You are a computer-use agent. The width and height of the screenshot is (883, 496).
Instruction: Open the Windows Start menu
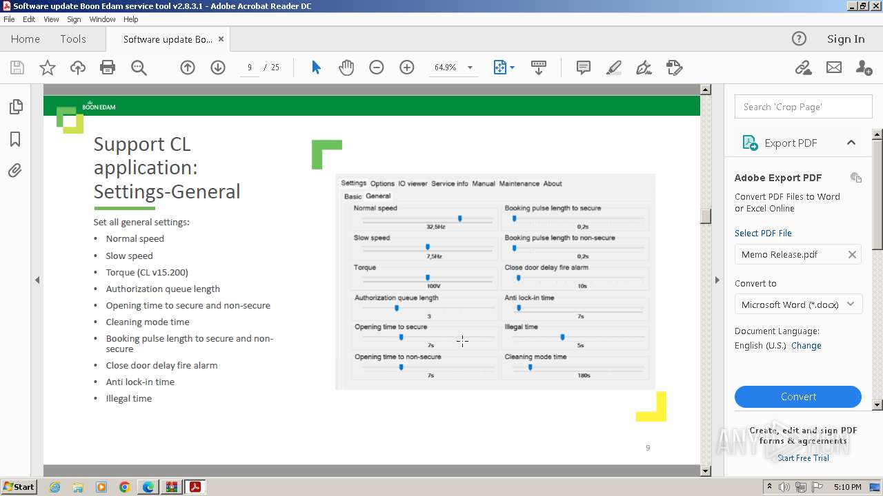pos(19,487)
